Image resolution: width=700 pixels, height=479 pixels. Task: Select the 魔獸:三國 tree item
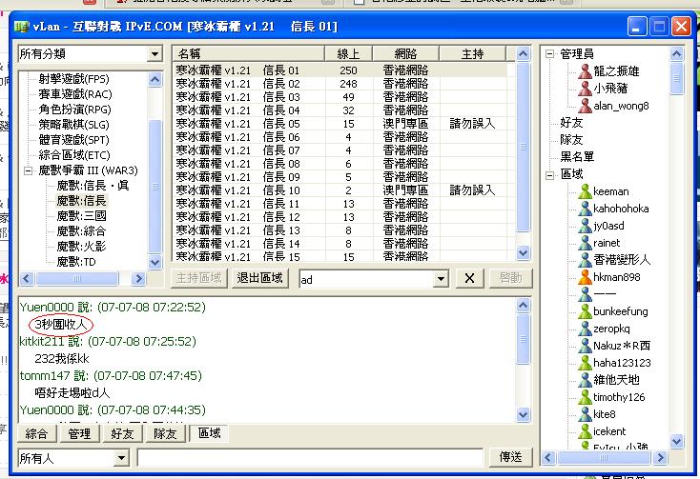[x=81, y=216]
